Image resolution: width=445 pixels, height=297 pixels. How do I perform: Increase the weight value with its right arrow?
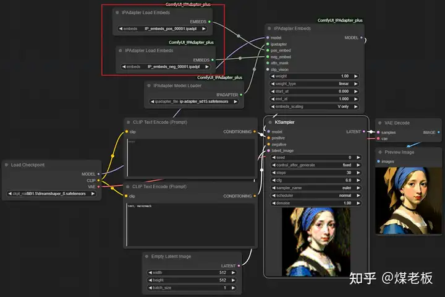pyautogui.click(x=355, y=76)
